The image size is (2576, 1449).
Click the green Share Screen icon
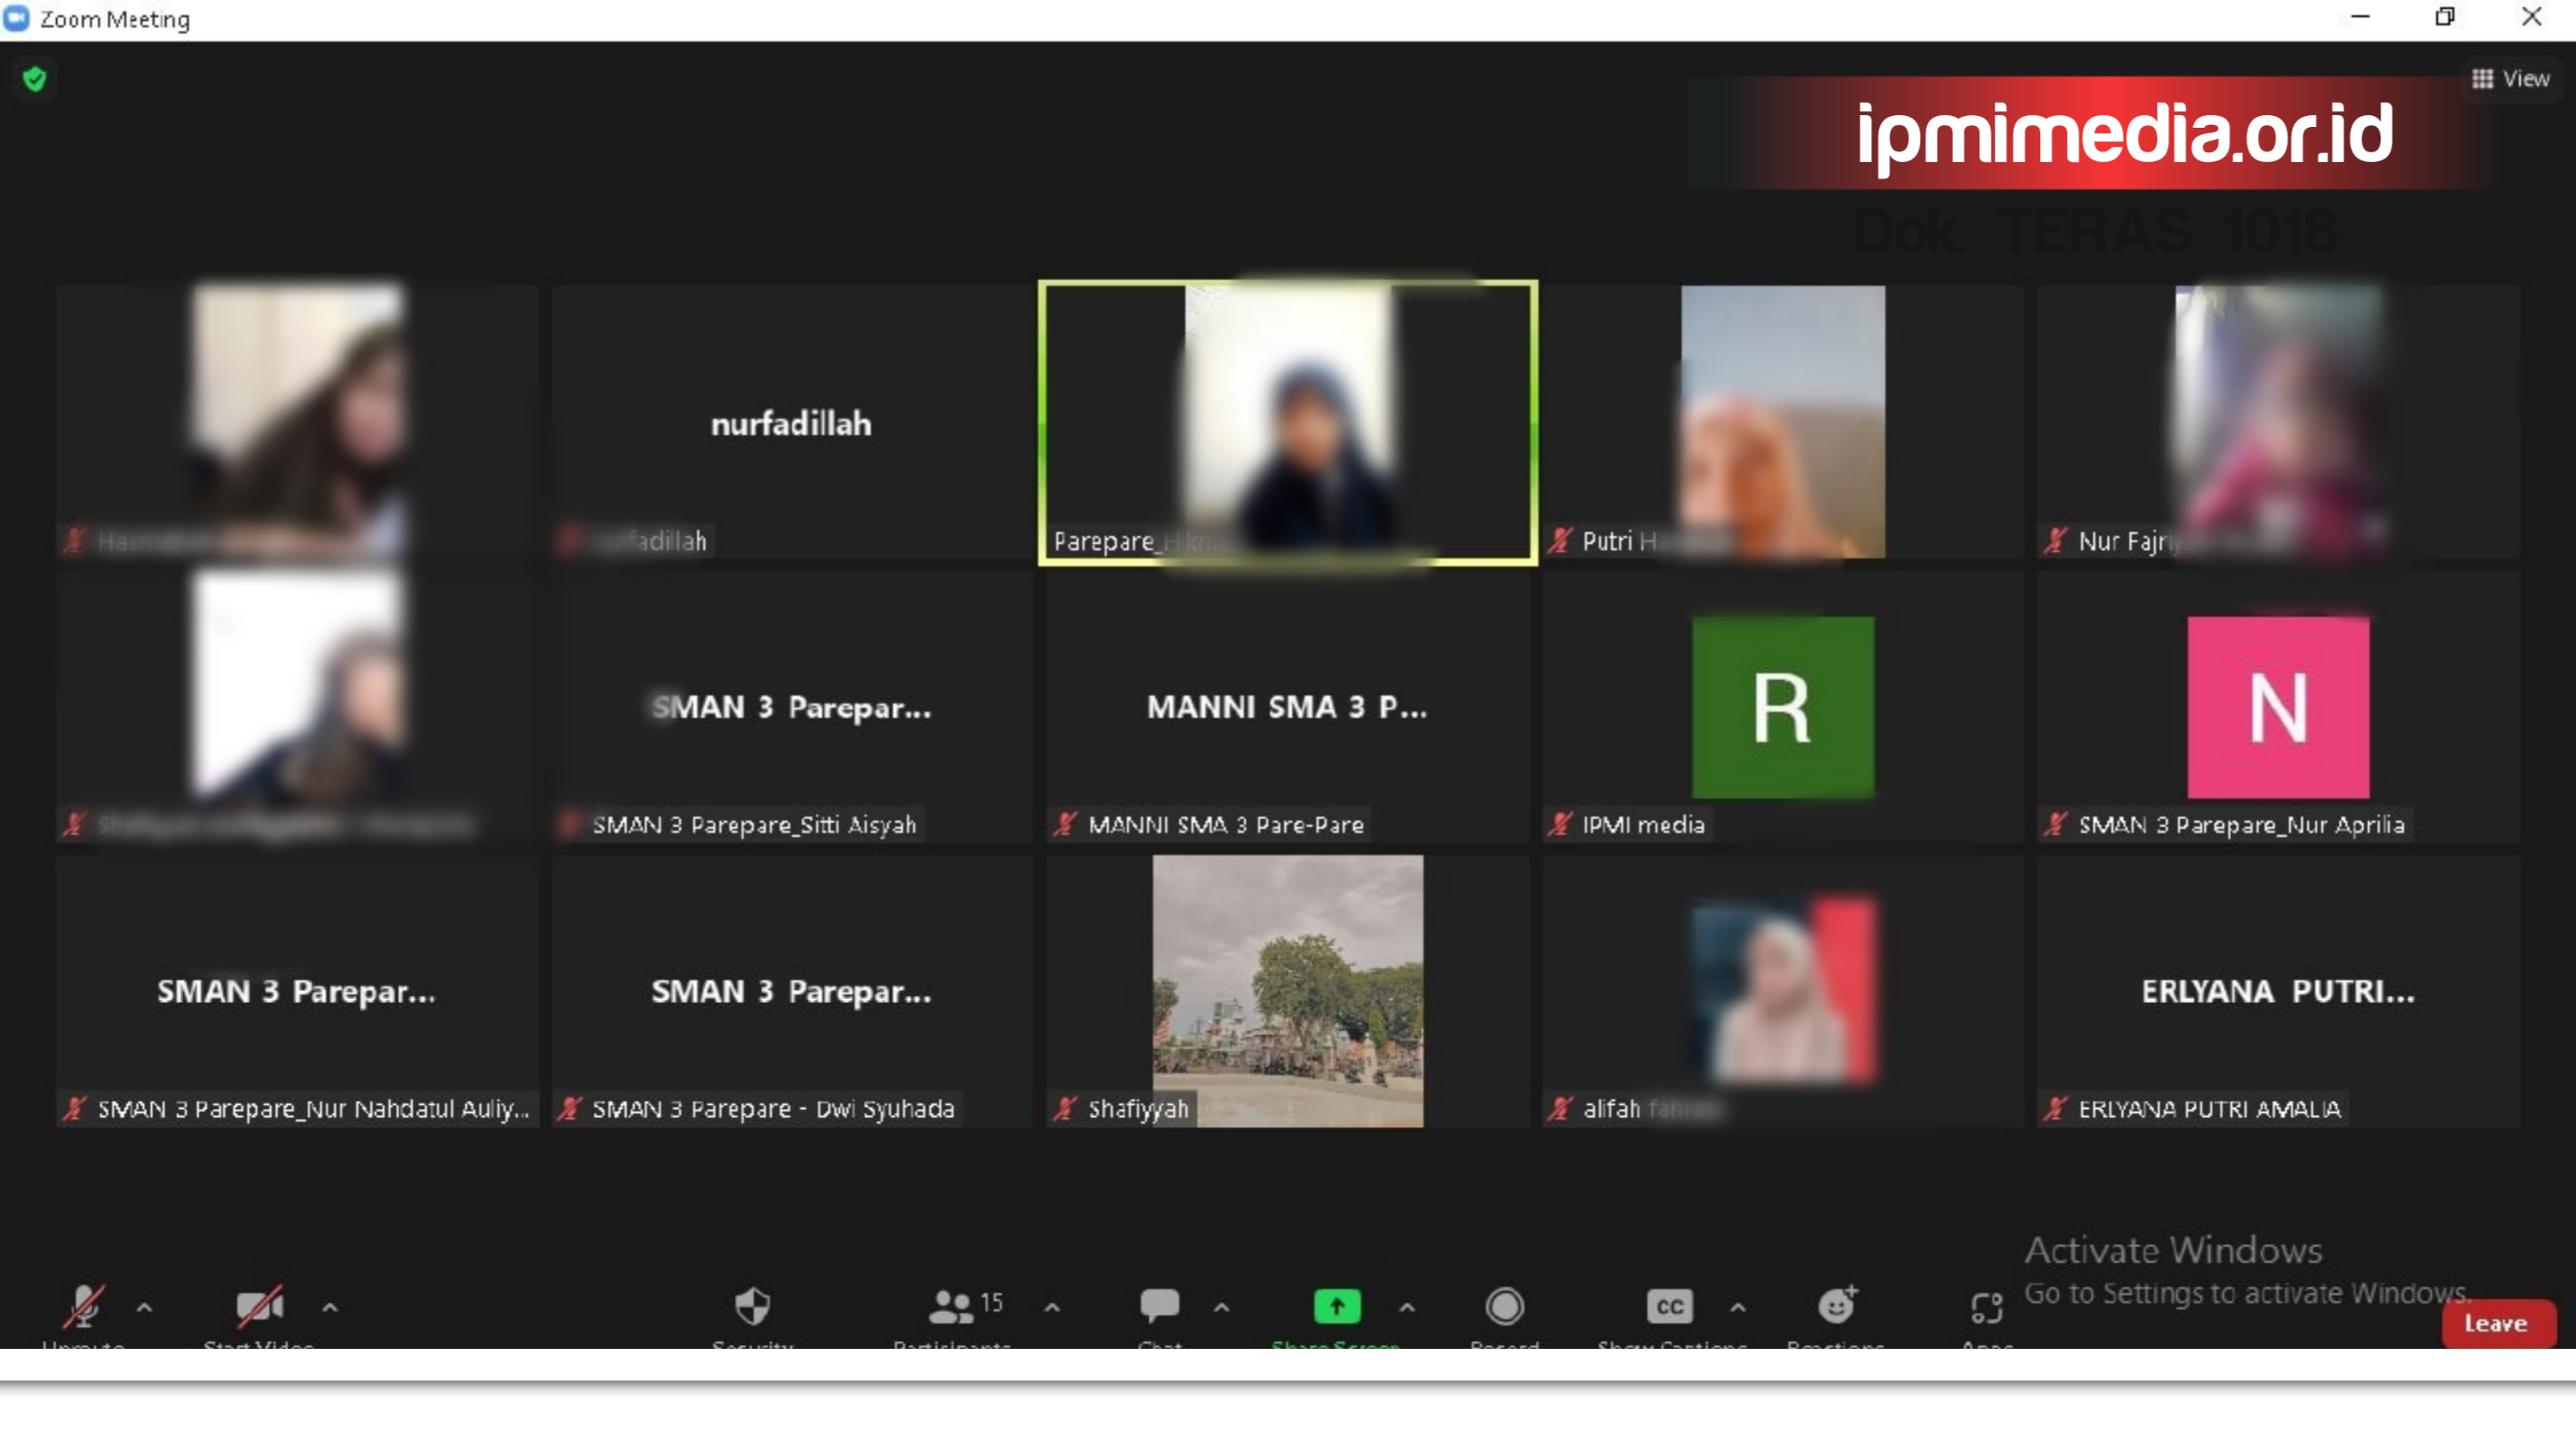point(1336,1306)
